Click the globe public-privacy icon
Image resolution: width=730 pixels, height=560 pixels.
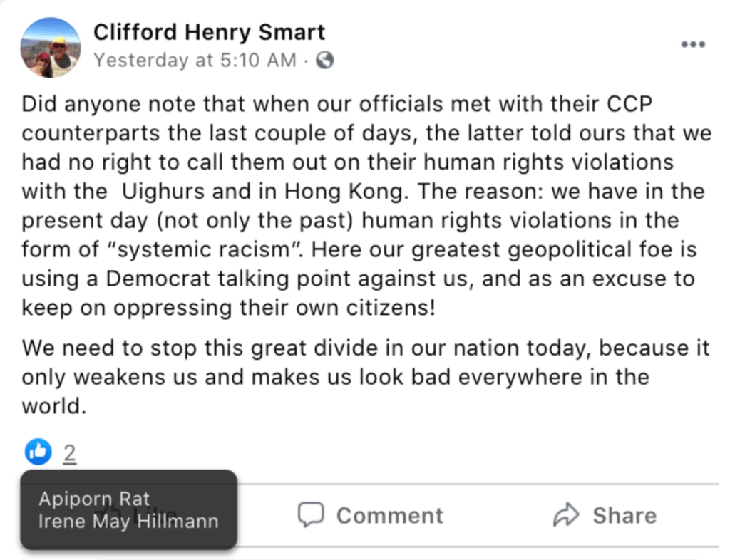point(324,61)
